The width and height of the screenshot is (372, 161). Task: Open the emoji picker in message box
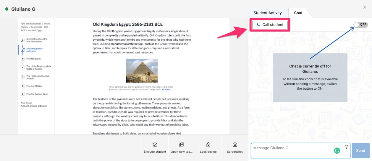point(347,147)
